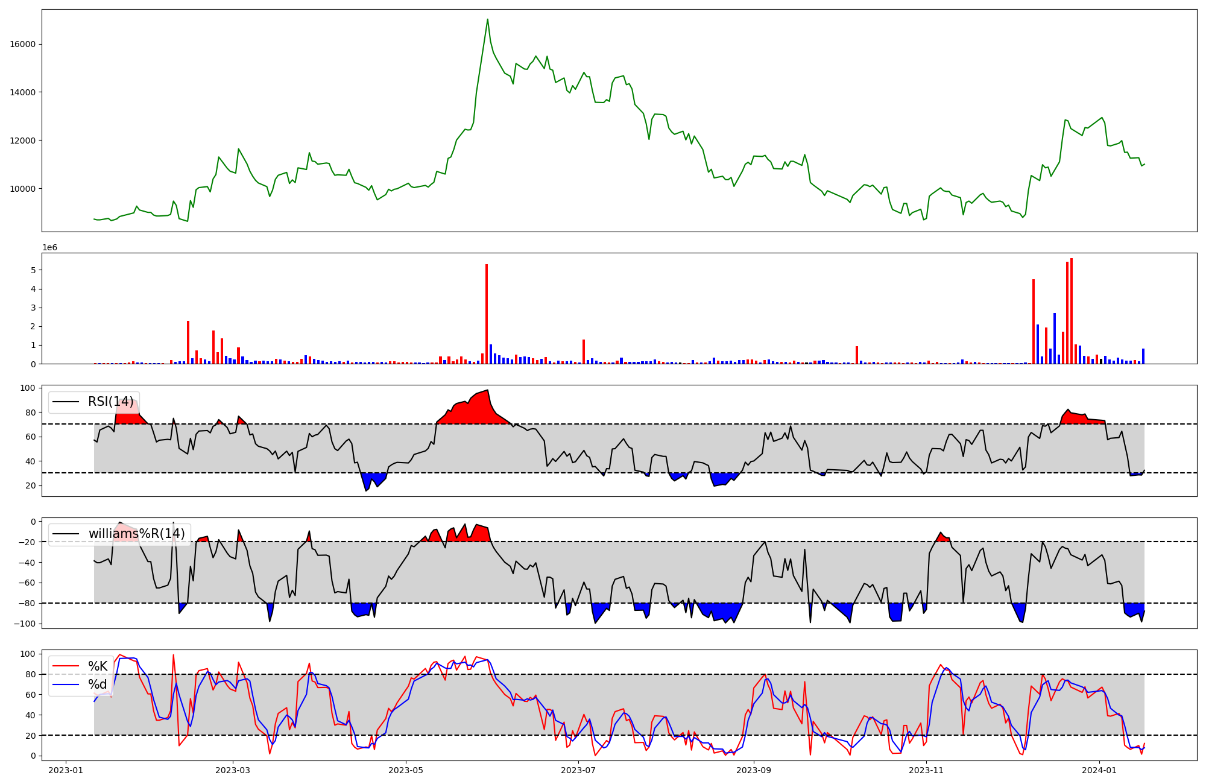The width and height of the screenshot is (1206, 784).
Task: Click the 10000 price axis label
Action: pos(23,189)
